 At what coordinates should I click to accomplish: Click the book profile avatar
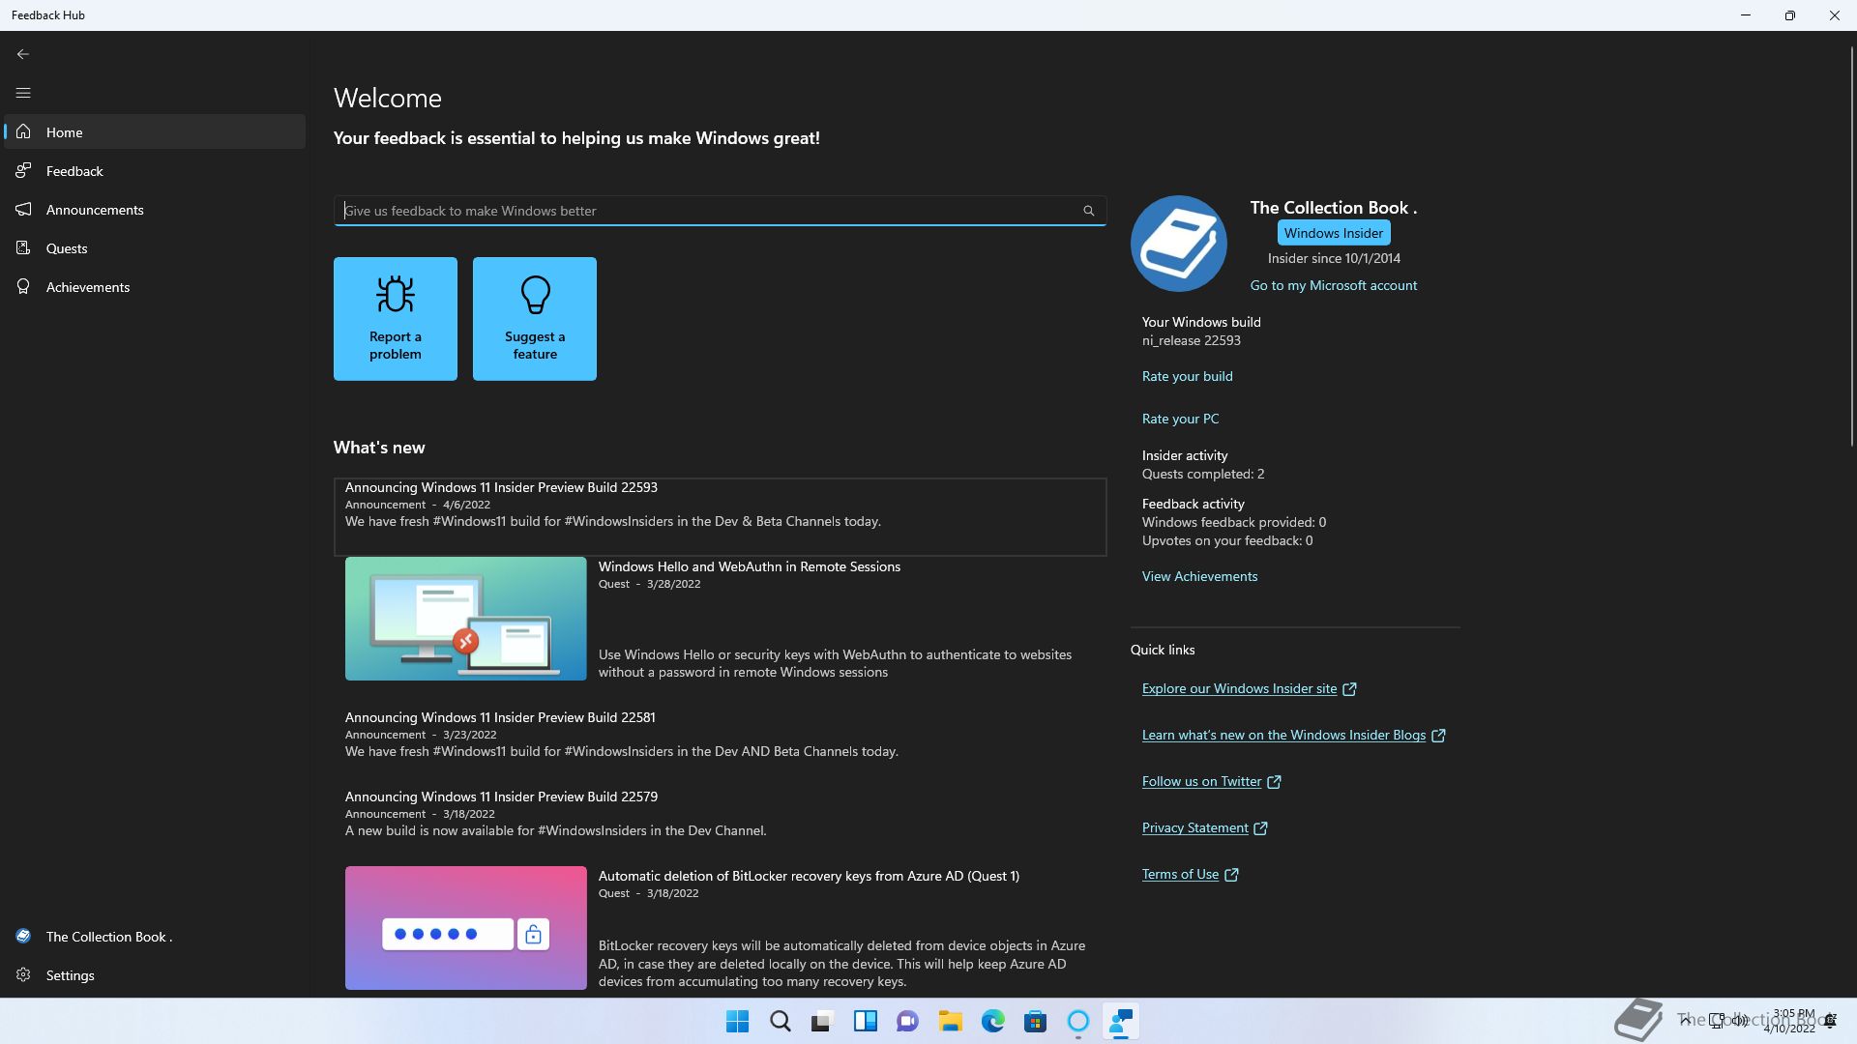1179,244
